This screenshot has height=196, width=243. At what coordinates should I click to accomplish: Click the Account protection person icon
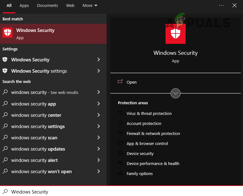(120, 123)
